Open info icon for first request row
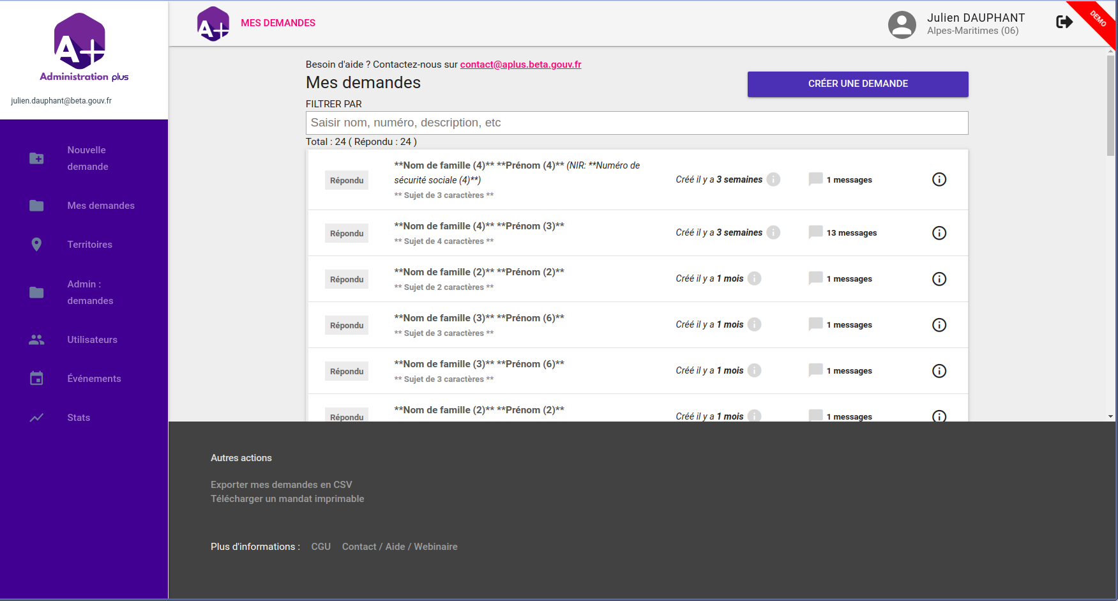This screenshot has width=1118, height=601. [939, 179]
